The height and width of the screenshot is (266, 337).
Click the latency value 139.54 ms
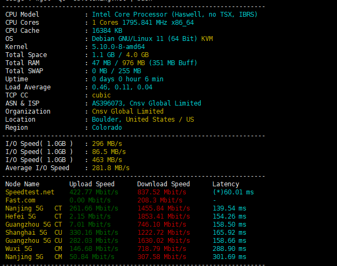point(229,208)
